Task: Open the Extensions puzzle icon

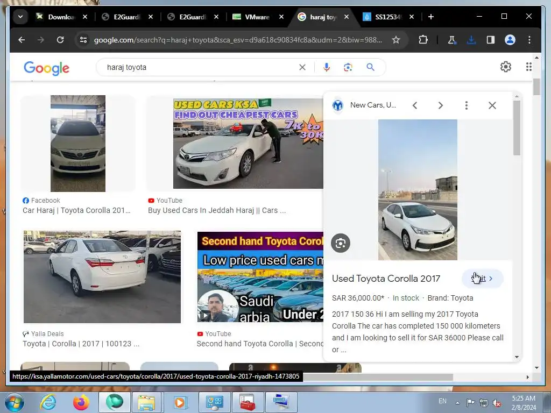Action: [x=423, y=40]
